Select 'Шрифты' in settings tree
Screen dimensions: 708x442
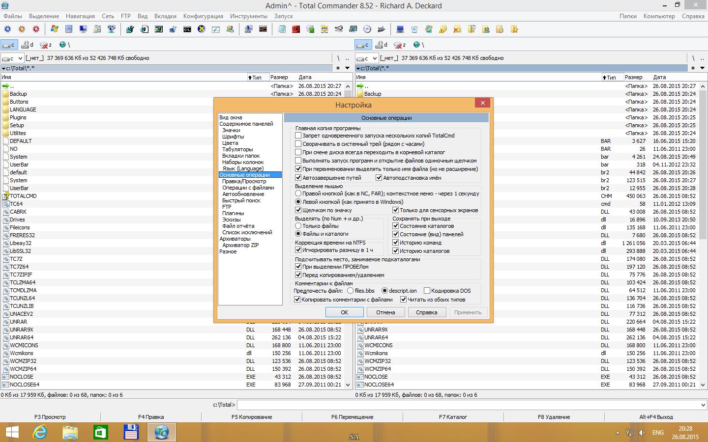tap(233, 137)
